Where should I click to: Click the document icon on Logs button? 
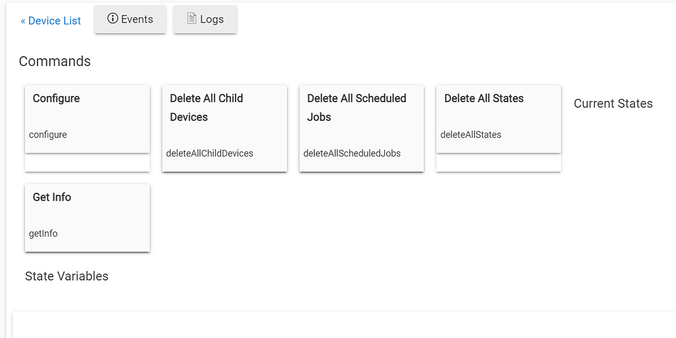click(191, 18)
